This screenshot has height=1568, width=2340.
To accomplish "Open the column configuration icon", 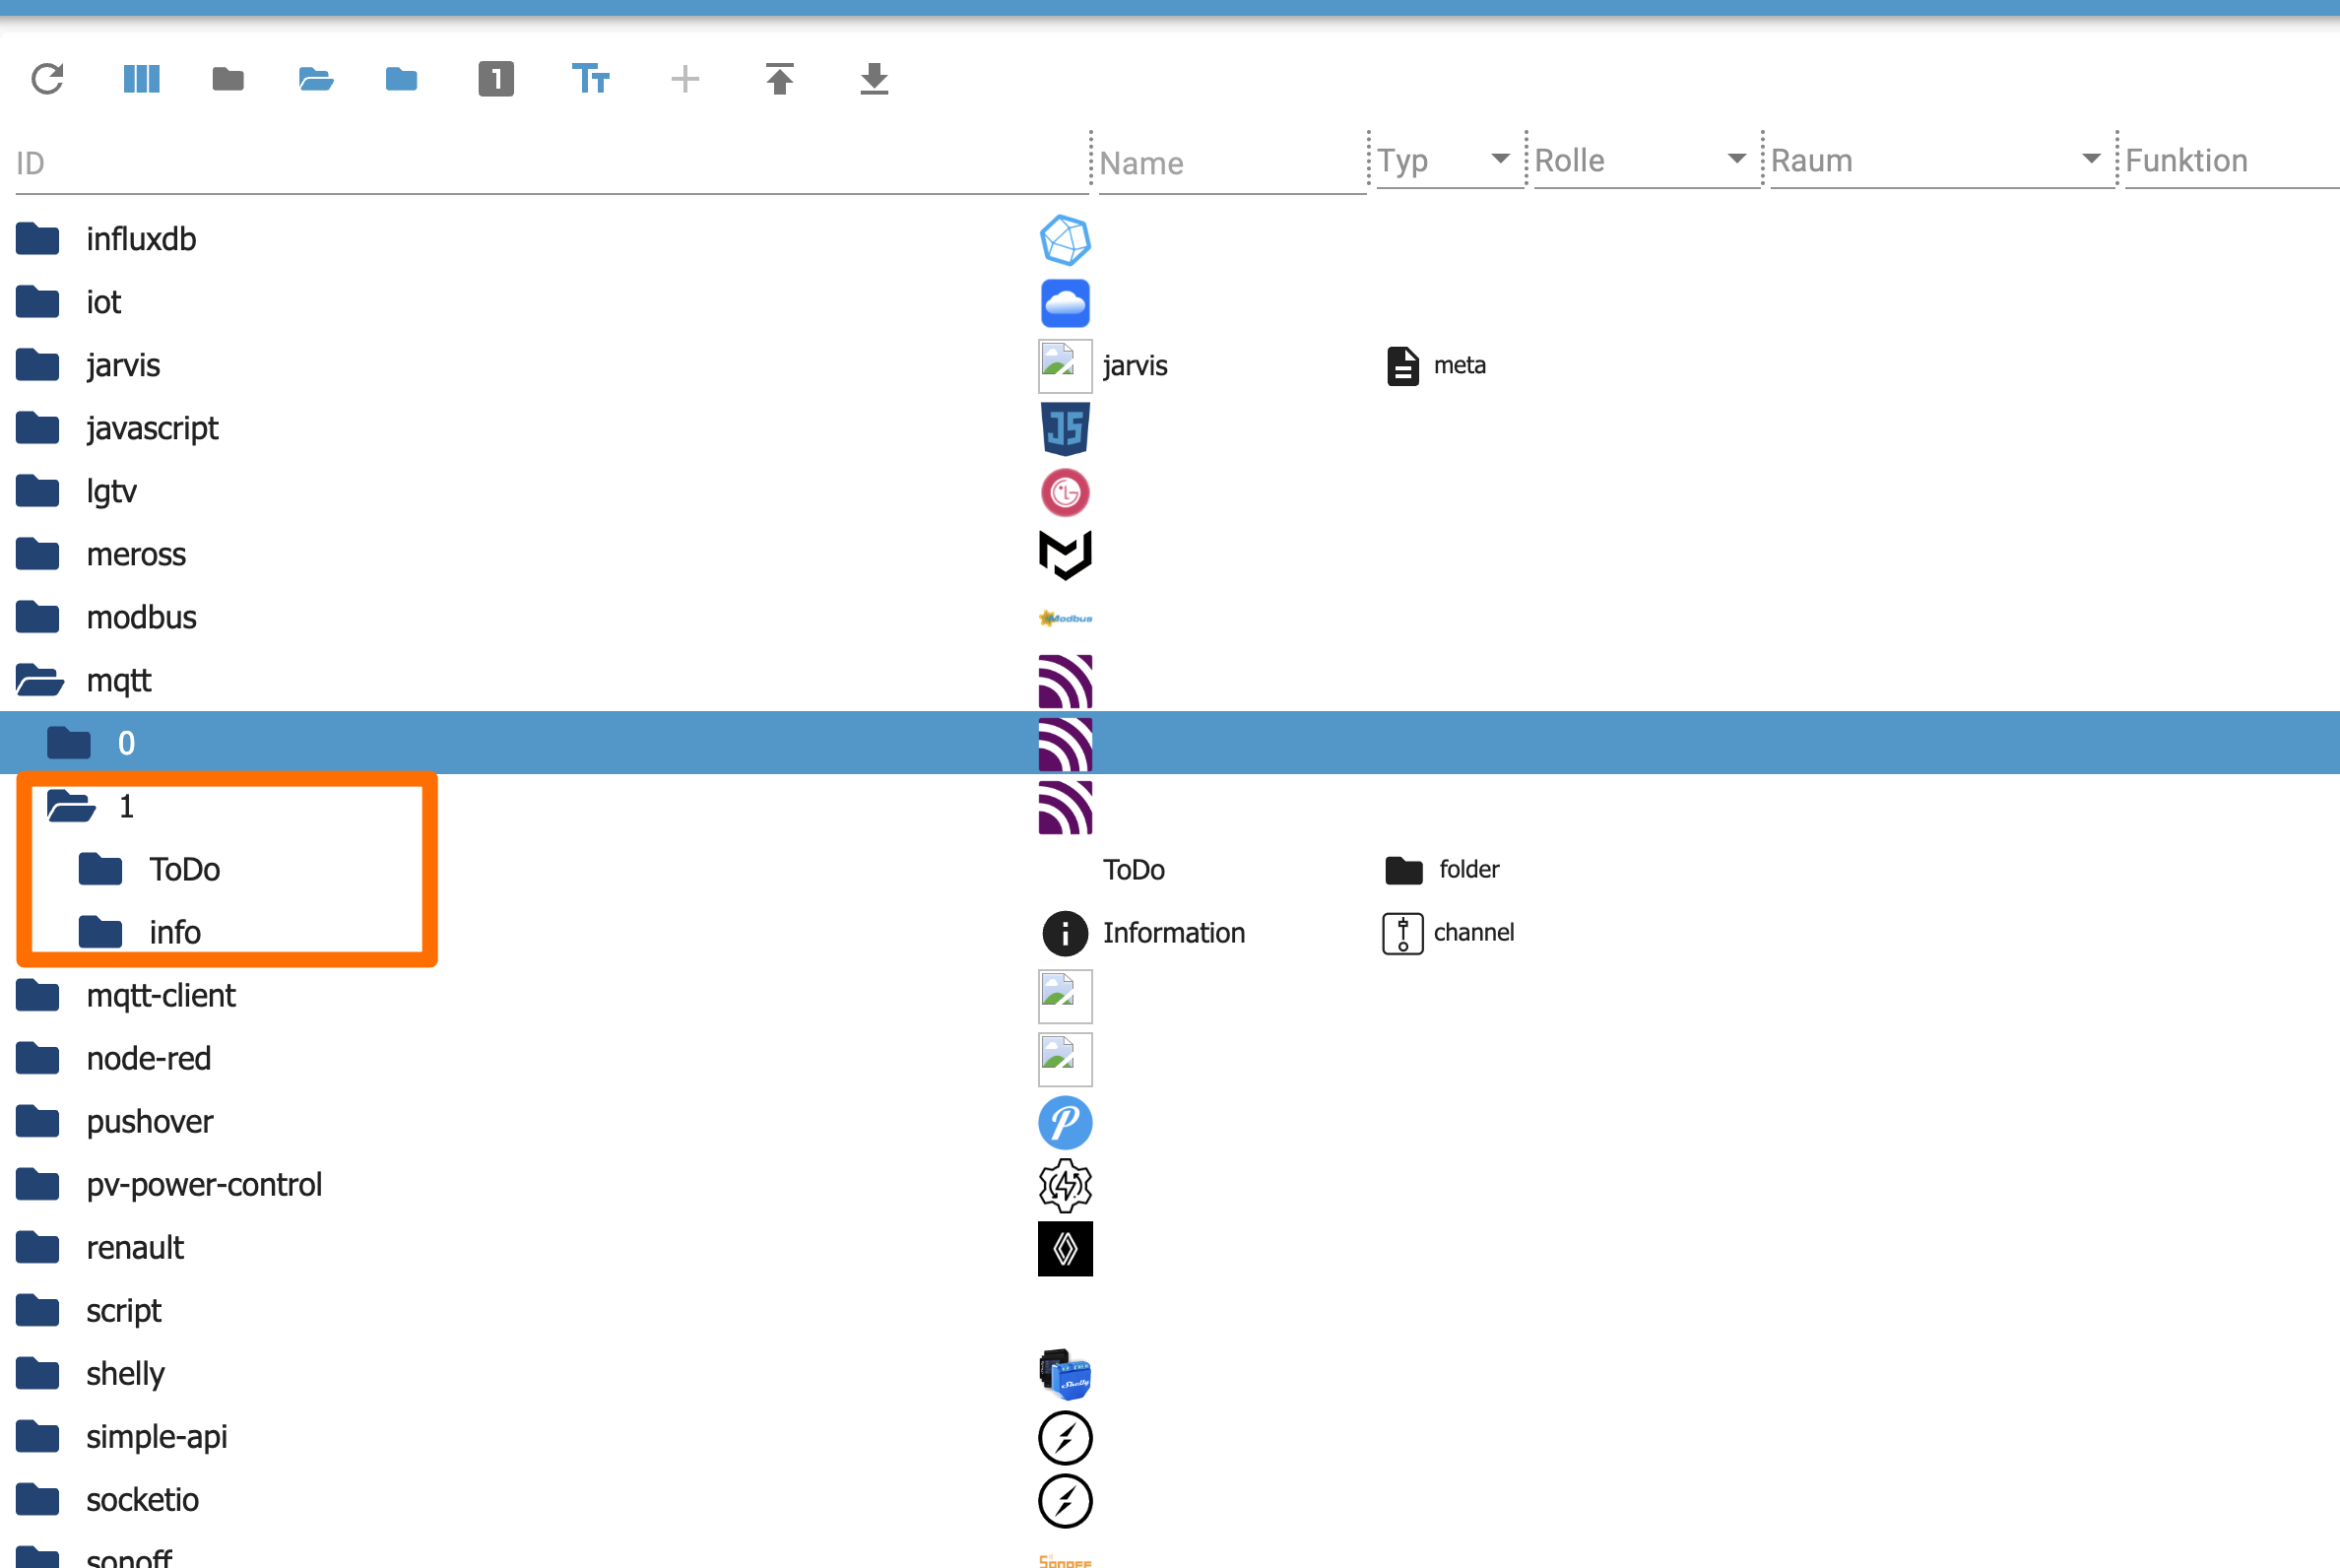I will pos(141,79).
